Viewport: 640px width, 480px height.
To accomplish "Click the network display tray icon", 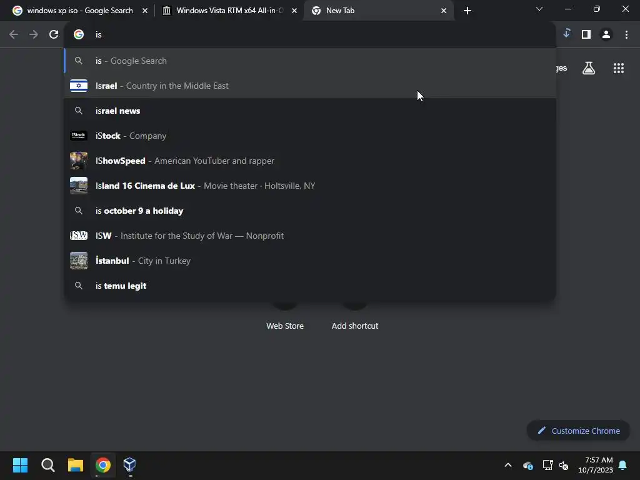I will coord(547,465).
